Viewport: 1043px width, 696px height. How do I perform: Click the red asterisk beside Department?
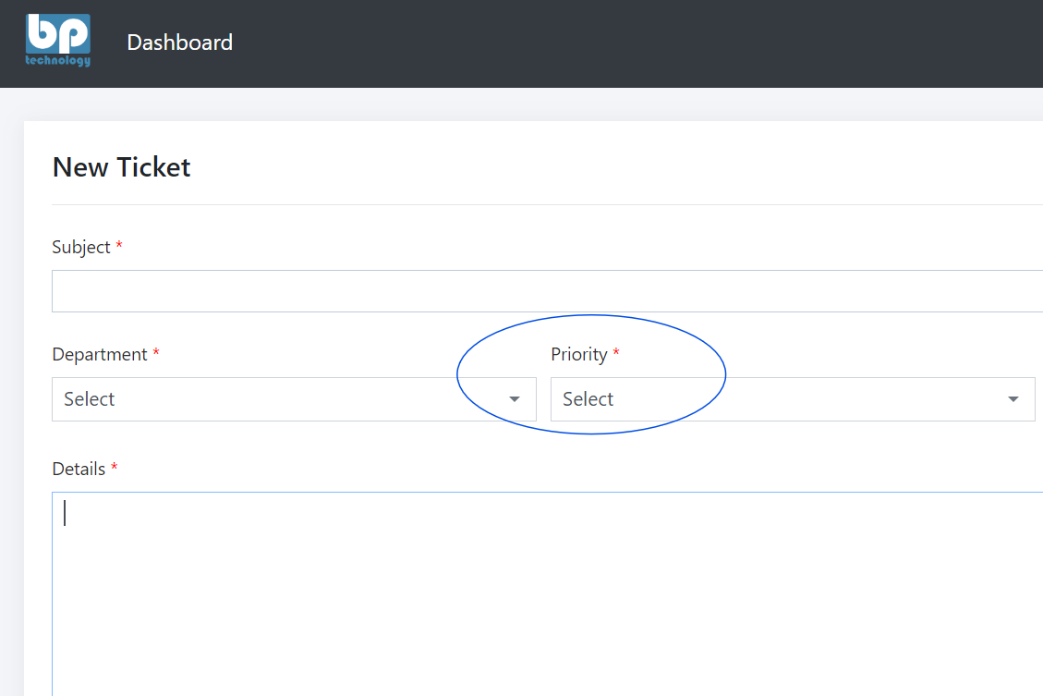point(156,353)
